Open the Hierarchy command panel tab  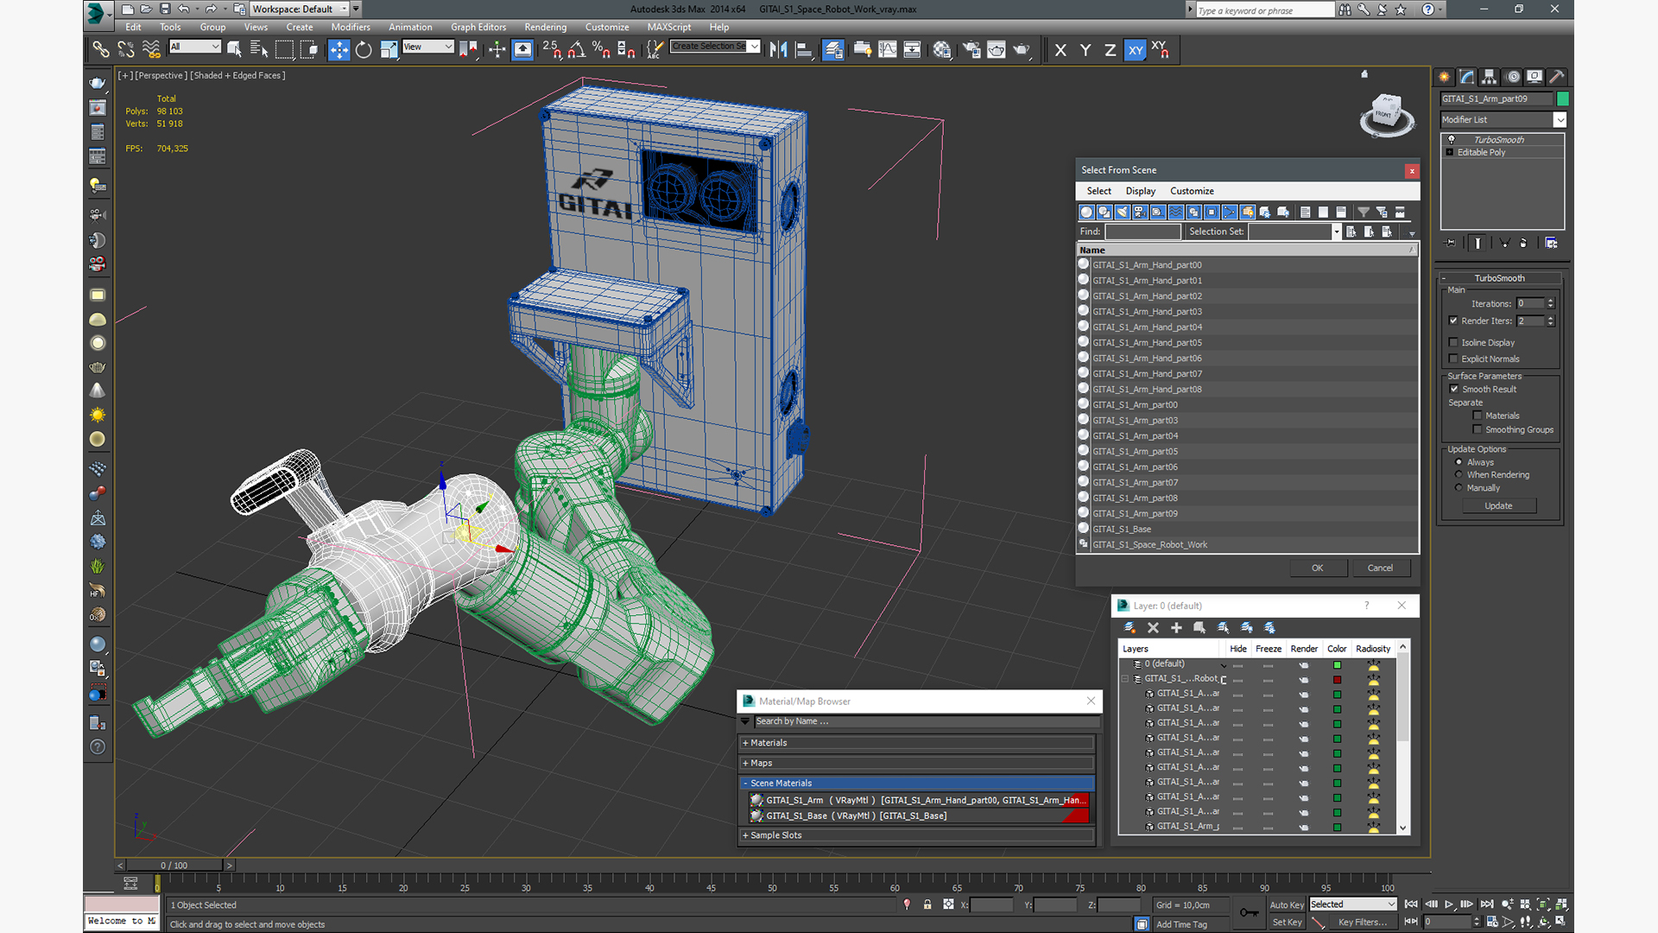pyautogui.click(x=1490, y=77)
